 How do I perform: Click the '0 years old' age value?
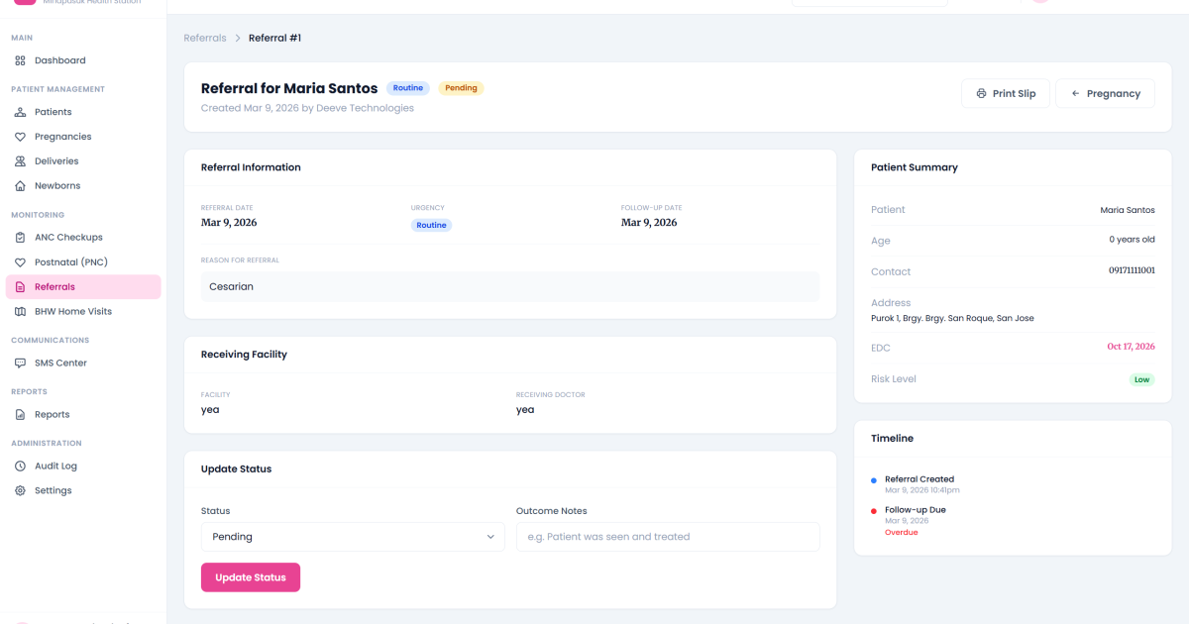tap(1133, 240)
